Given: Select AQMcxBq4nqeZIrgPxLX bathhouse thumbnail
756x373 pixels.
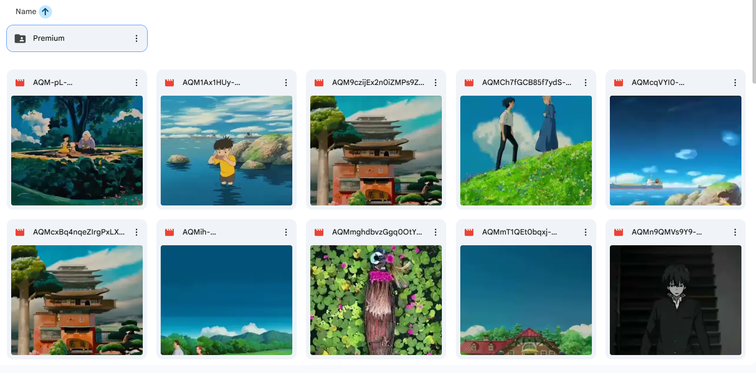Looking at the screenshot, I should click(x=77, y=300).
